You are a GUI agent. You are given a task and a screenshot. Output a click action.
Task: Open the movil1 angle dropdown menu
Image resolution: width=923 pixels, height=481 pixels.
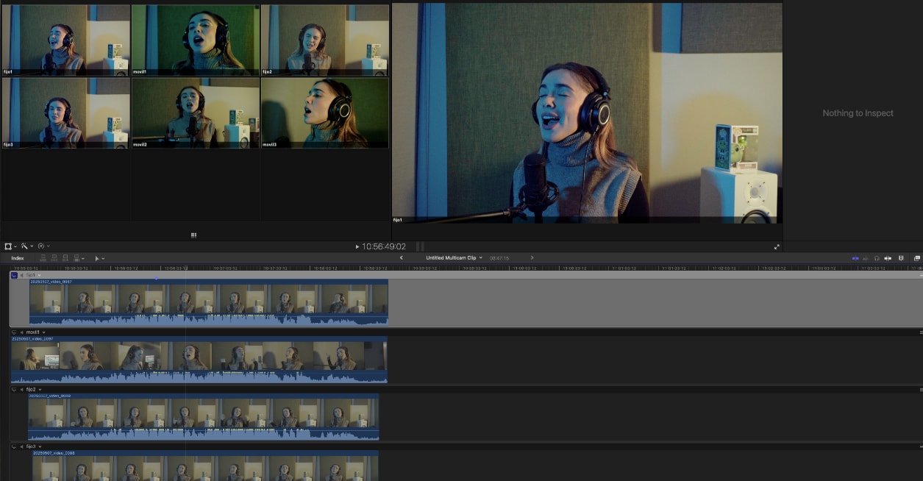(43, 332)
